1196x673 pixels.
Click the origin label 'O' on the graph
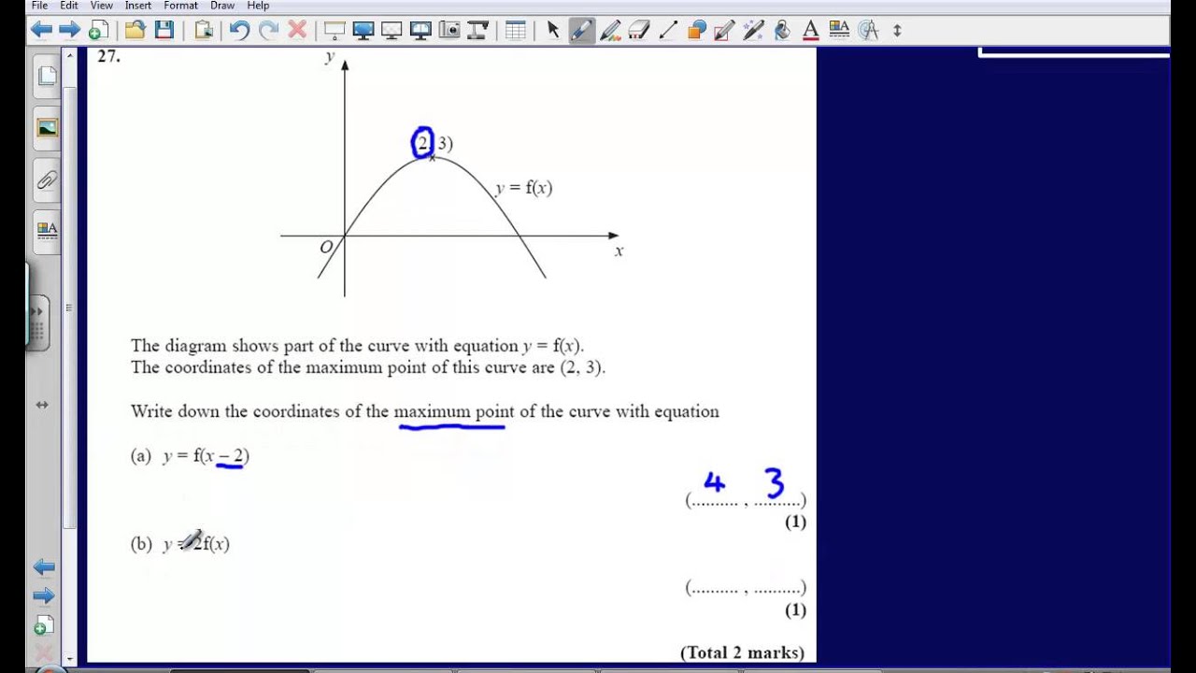coord(326,248)
